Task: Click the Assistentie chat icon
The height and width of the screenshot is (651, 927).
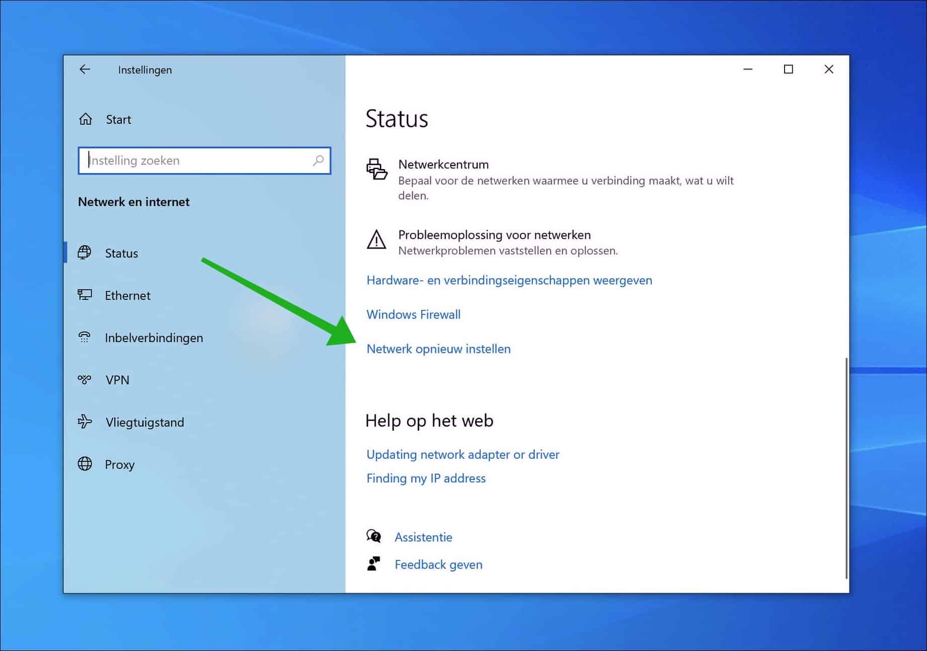Action: [x=373, y=536]
